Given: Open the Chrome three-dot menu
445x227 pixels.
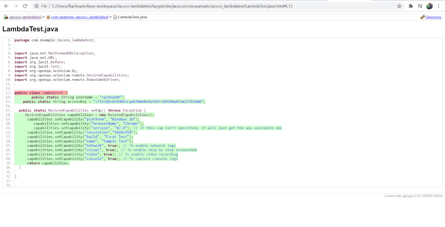Looking at the screenshot, I should click(x=438, y=6).
